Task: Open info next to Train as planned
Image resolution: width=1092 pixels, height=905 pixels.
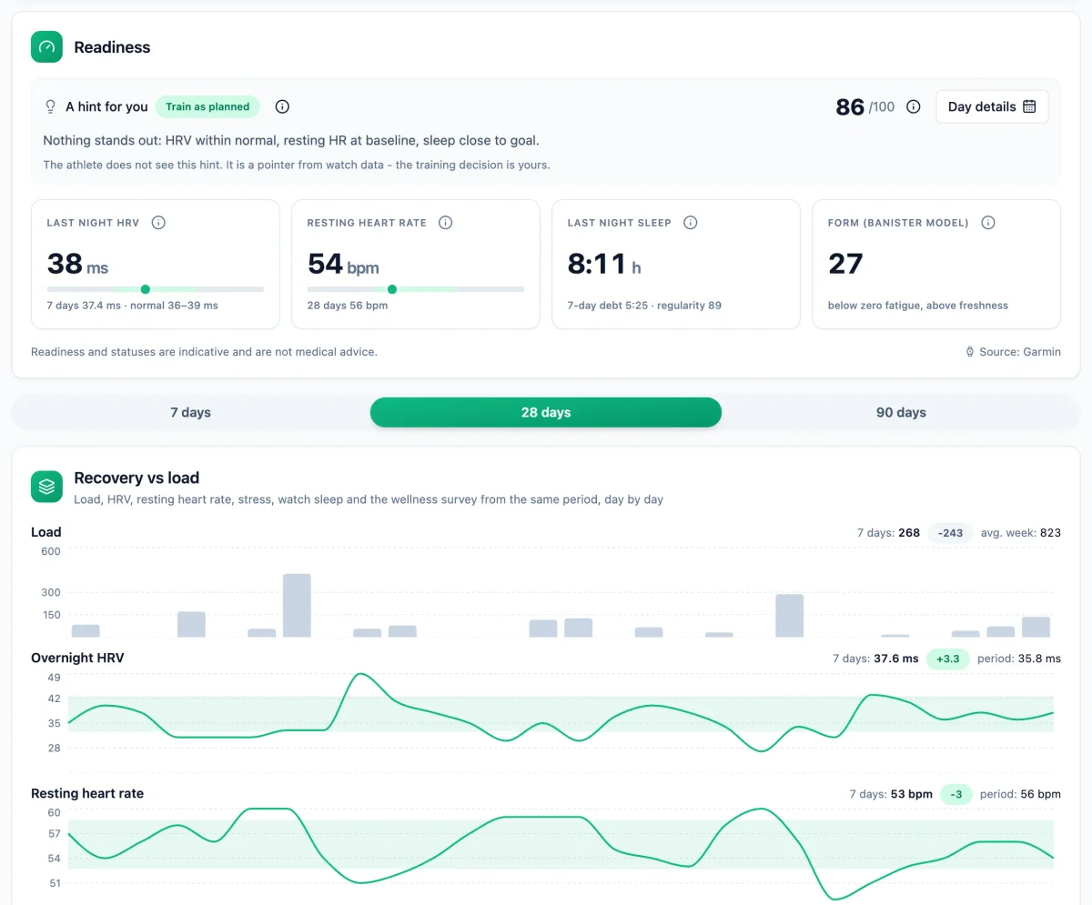Action: tap(282, 106)
